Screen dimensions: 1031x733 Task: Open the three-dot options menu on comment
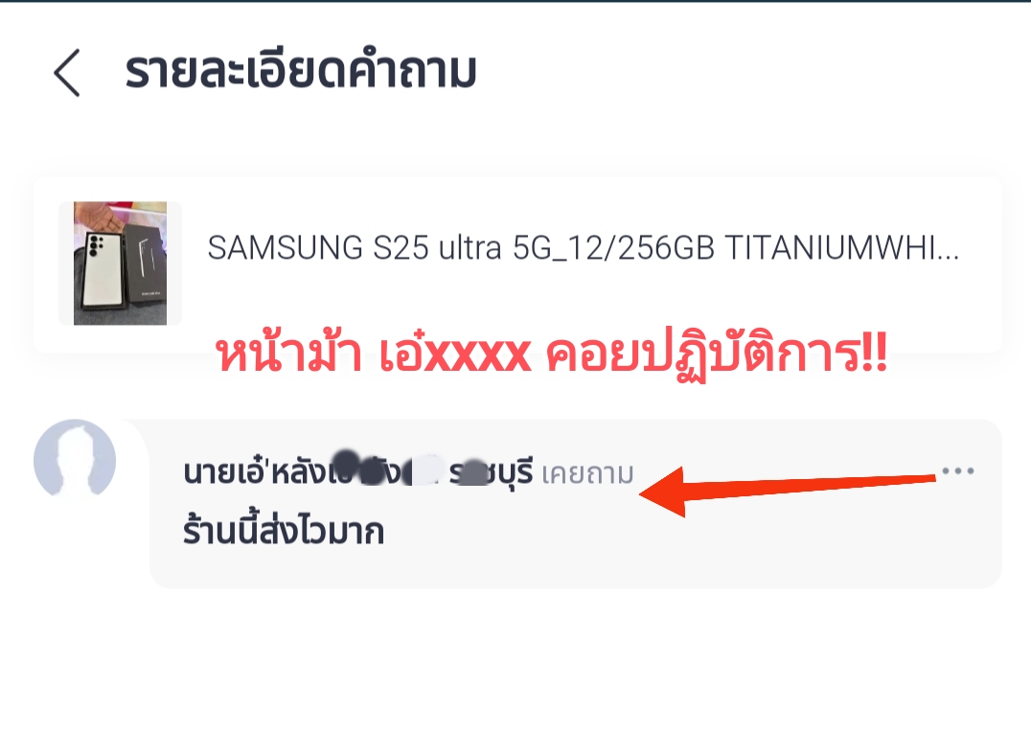point(957,470)
